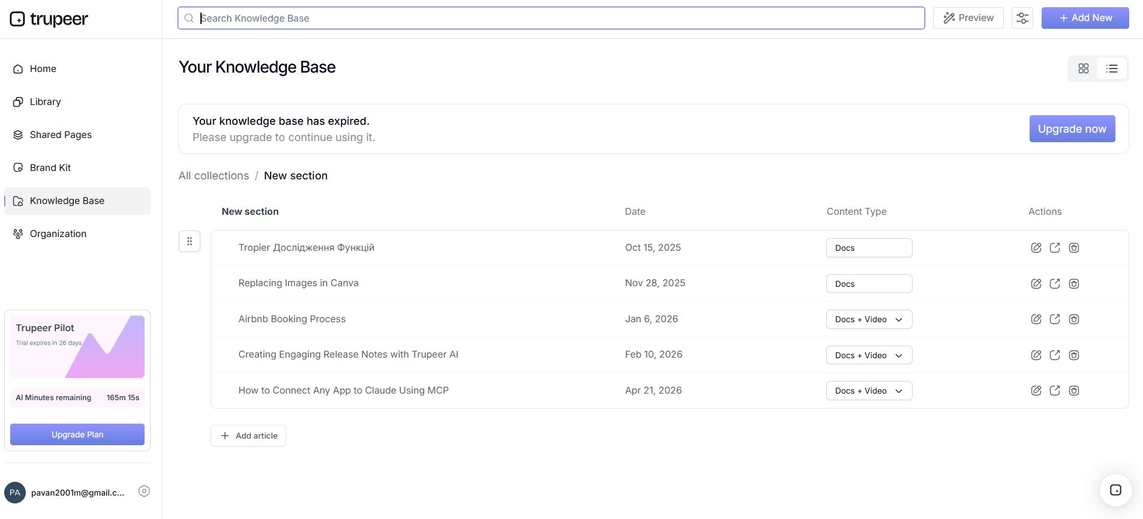Edit Creating Engaging Release Notes article
Screen dimensions: 1143x519
coord(1036,355)
